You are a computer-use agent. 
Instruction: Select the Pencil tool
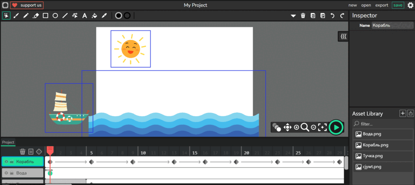pos(26,16)
